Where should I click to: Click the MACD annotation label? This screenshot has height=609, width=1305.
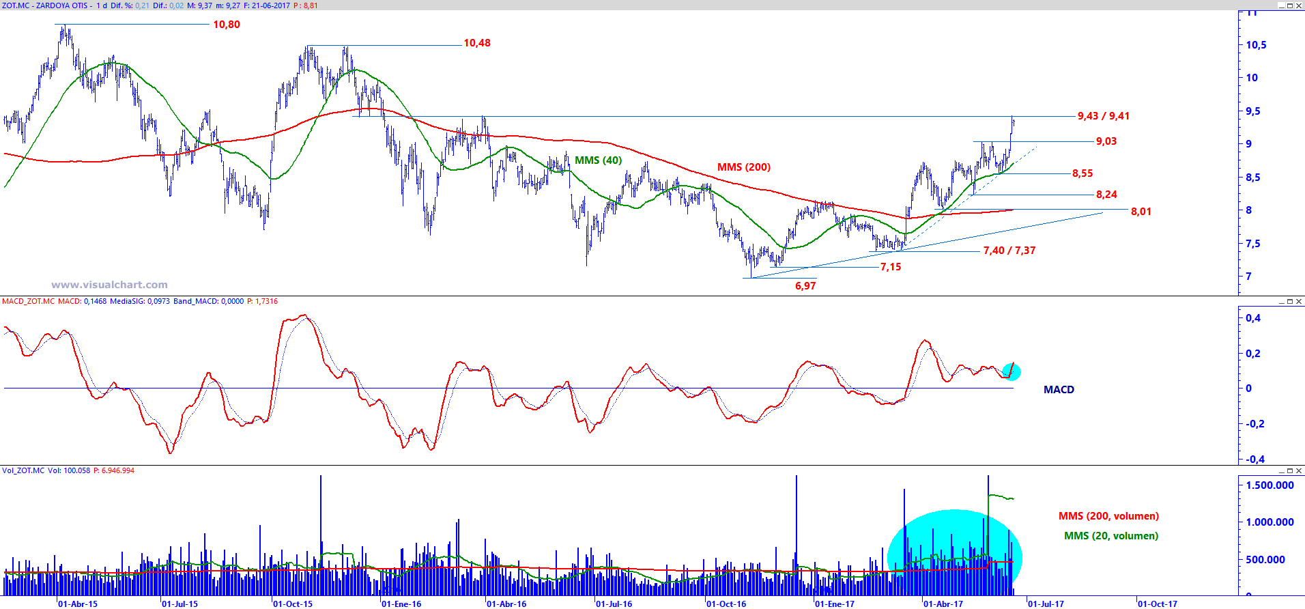click(x=1059, y=390)
